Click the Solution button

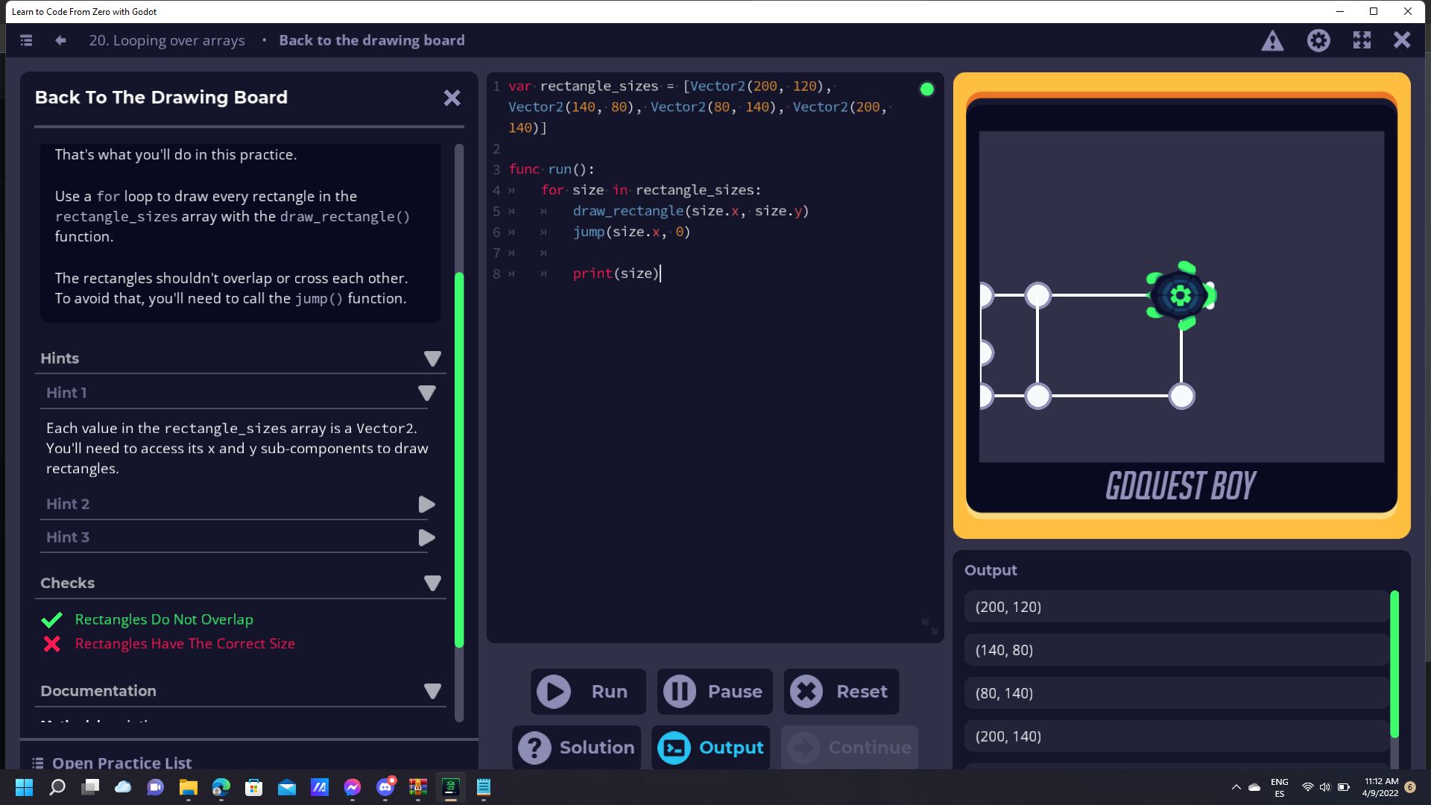point(577,748)
